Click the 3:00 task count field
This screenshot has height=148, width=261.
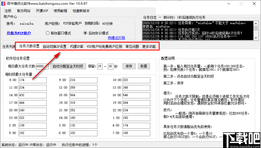tap(83, 126)
